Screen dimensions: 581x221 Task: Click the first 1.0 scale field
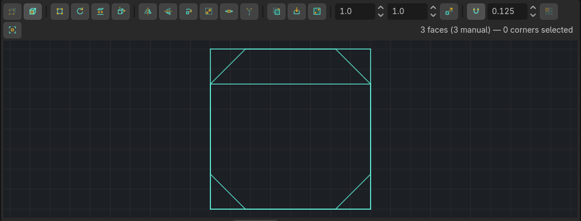click(x=355, y=11)
